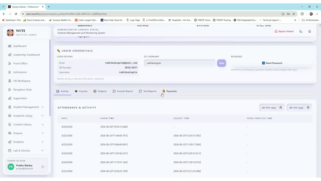The height and width of the screenshot is (181, 321).
Task: Open Reception Desk page
Action: point(20,90)
